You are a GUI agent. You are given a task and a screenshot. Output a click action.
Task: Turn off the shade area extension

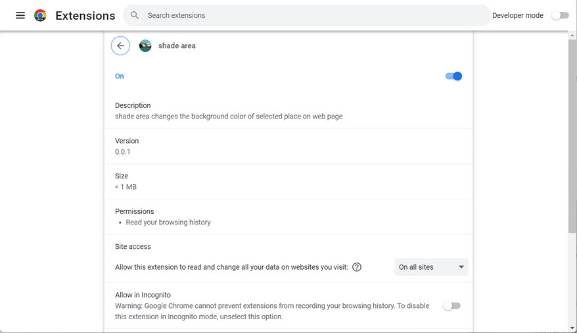(453, 76)
